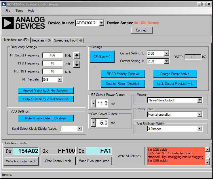The image size is (213, 179).
Task: Click the RSET value field
Action: point(193,57)
